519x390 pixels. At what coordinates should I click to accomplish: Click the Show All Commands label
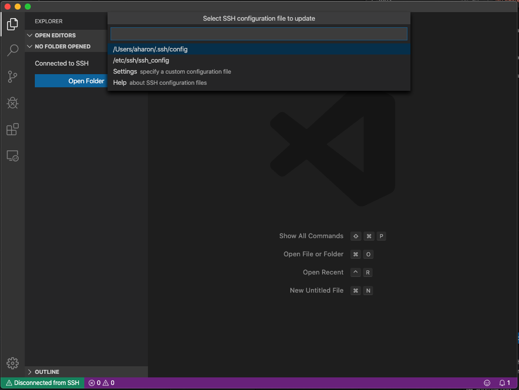tap(311, 236)
